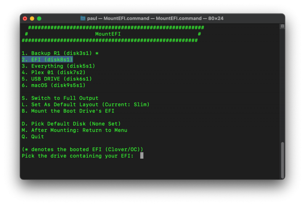The width and height of the screenshot is (305, 206).
Task: Click the Plex 01 (disk7s2) entry
Action: pyautogui.click(x=53, y=72)
